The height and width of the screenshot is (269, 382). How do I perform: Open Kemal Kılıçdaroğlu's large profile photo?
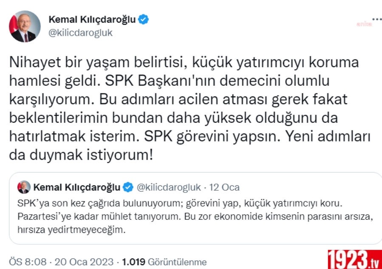(25, 26)
